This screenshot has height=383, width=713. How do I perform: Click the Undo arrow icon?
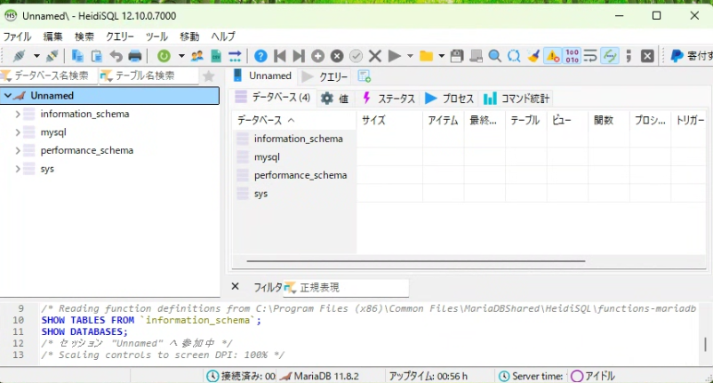click(116, 56)
